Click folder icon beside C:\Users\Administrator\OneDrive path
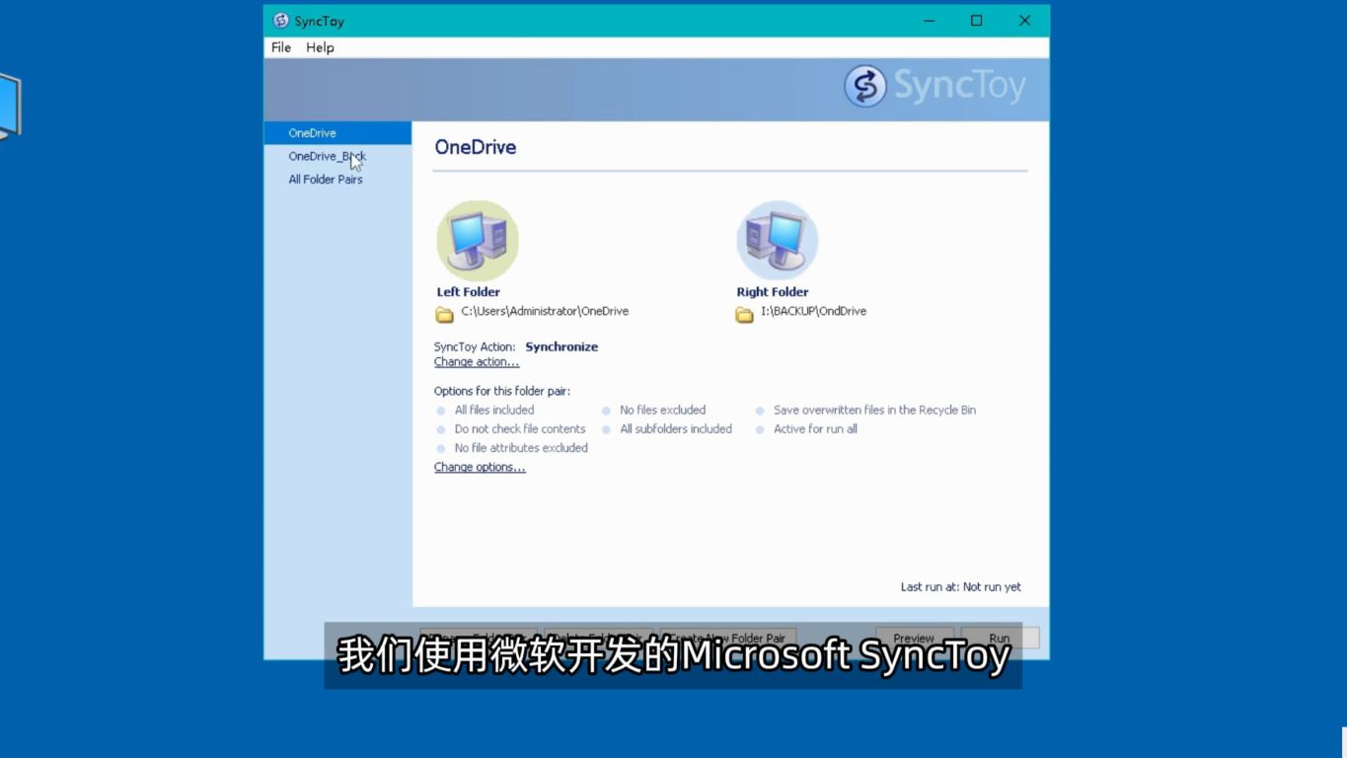 pos(445,315)
